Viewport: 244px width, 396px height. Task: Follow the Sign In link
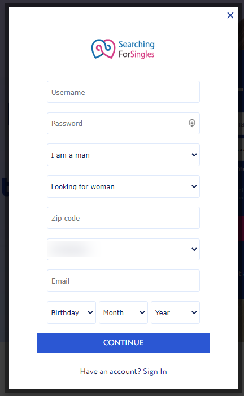pos(155,372)
